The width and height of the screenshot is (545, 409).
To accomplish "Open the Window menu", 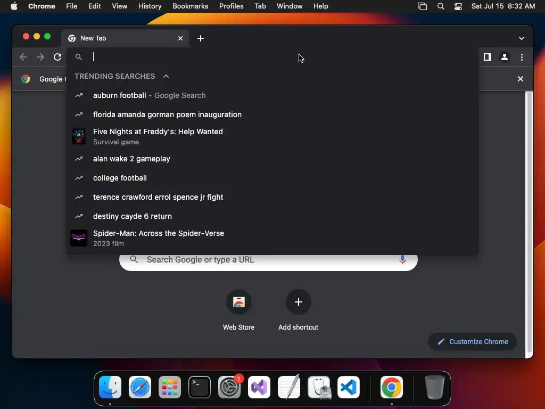I will [x=290, y=6].
